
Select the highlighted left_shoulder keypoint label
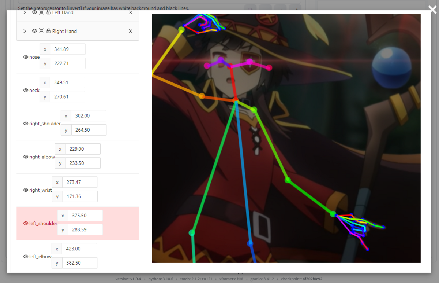pos(43,223)
